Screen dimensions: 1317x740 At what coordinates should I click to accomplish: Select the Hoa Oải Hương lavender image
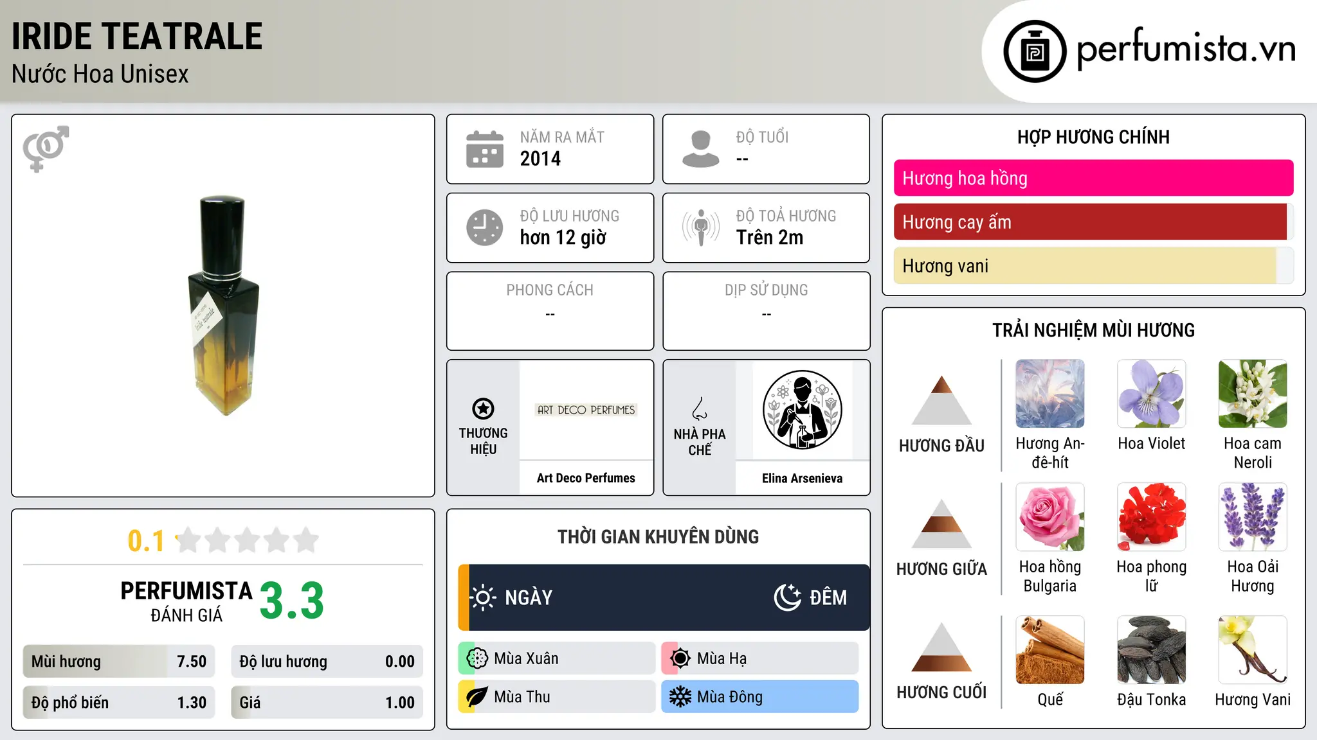(x=1253, y=517)
